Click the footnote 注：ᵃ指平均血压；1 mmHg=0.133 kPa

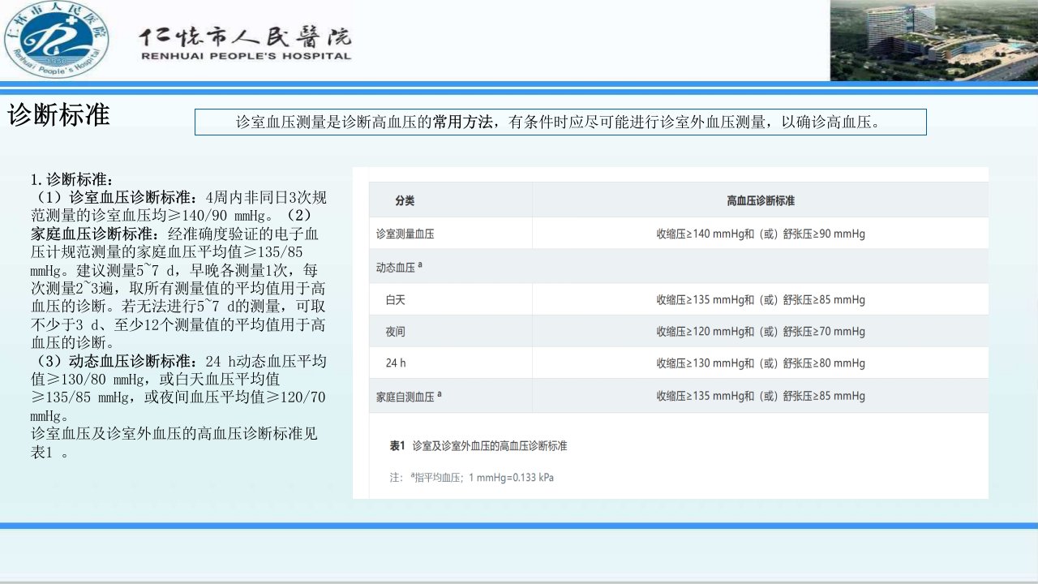(471, 477)
